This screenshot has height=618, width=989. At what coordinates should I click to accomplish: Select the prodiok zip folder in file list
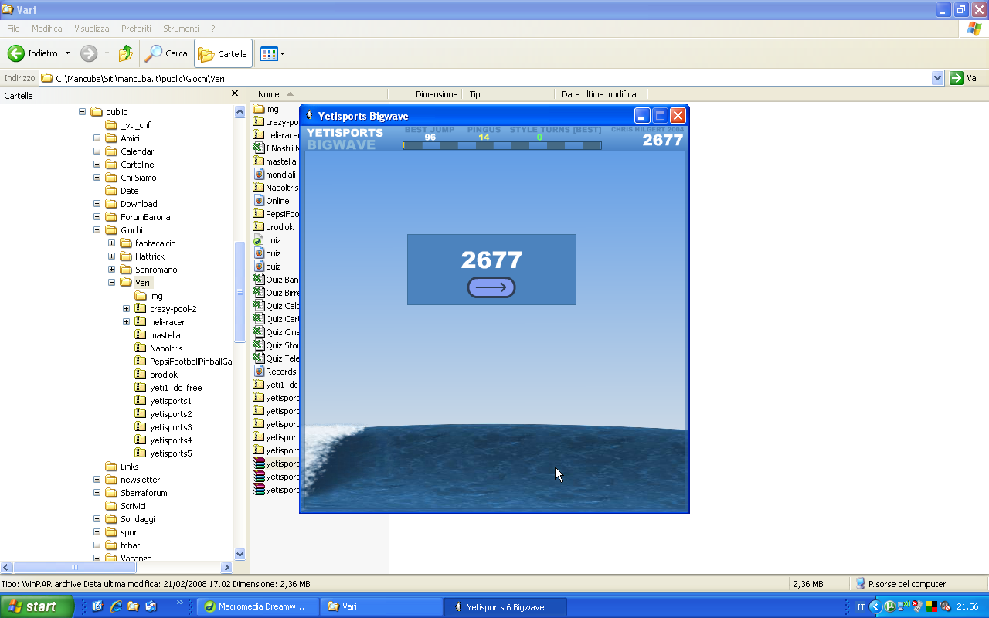pos(259,227)
